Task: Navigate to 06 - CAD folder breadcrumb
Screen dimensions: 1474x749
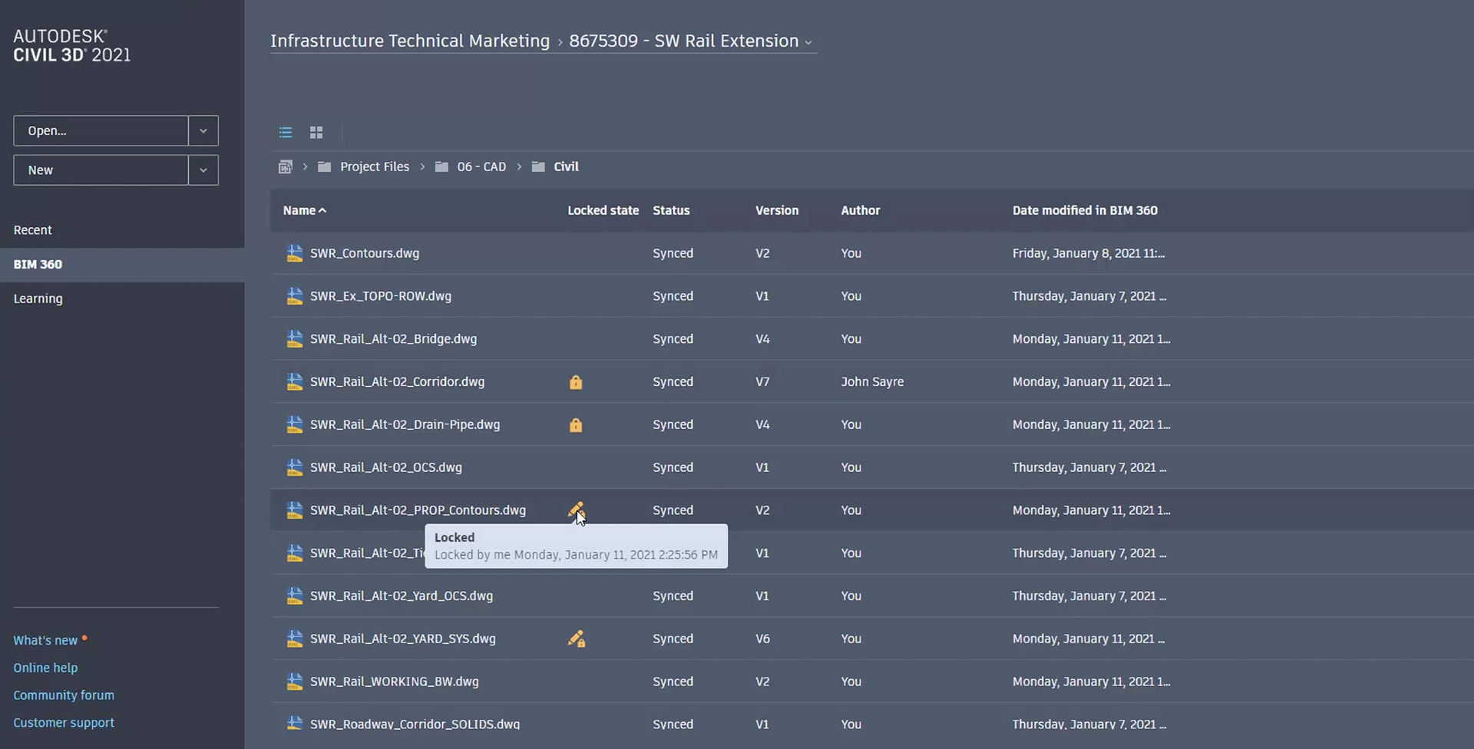Action: click(x=481, y=167)
